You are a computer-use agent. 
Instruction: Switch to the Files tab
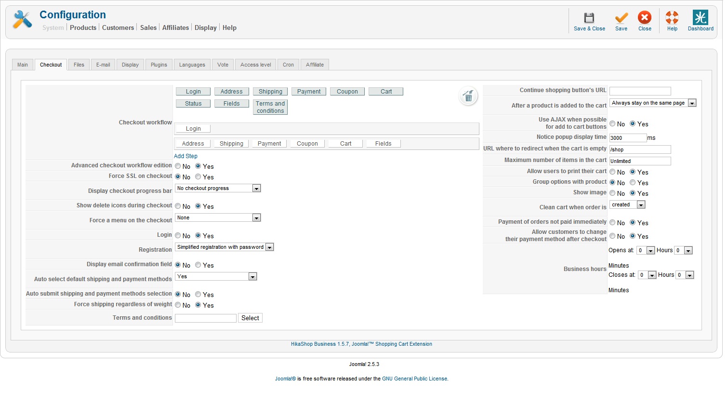[x=79, y=65]
